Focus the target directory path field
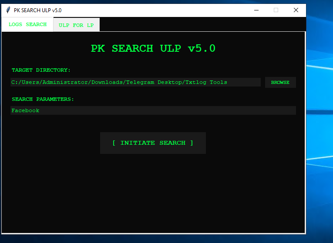 click(x=135, y=82)
